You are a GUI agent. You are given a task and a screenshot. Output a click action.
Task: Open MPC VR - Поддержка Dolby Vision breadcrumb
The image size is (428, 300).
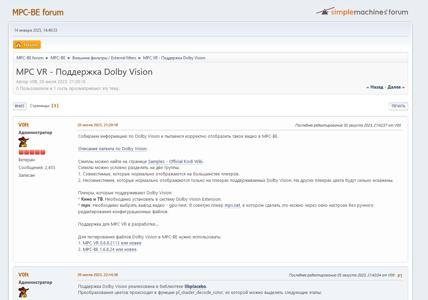coord(174,58)
